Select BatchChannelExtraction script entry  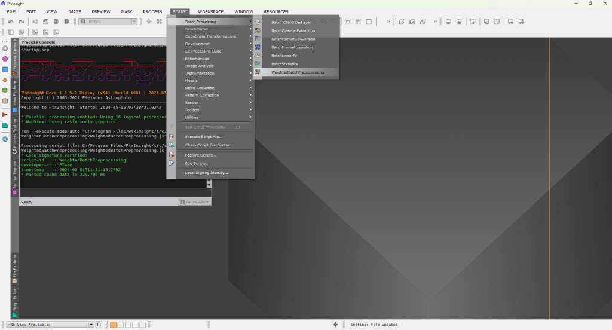[293, 30]
